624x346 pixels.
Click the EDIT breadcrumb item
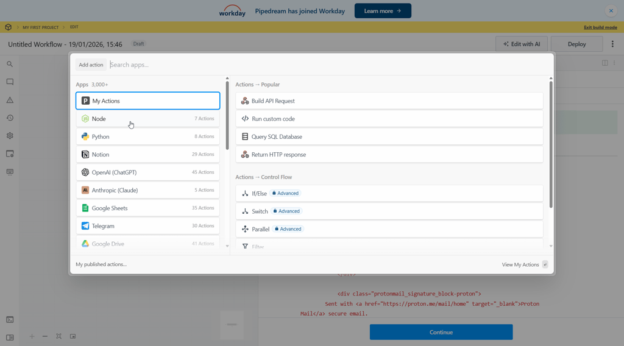pos(74,27)
